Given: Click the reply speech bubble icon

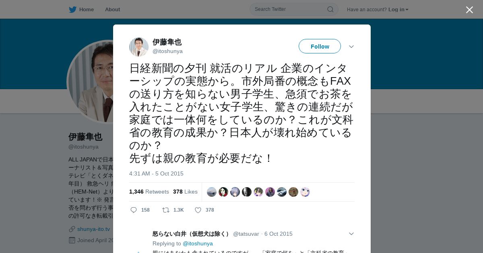Looking at the screenshot, I should (x=134, y=210).
